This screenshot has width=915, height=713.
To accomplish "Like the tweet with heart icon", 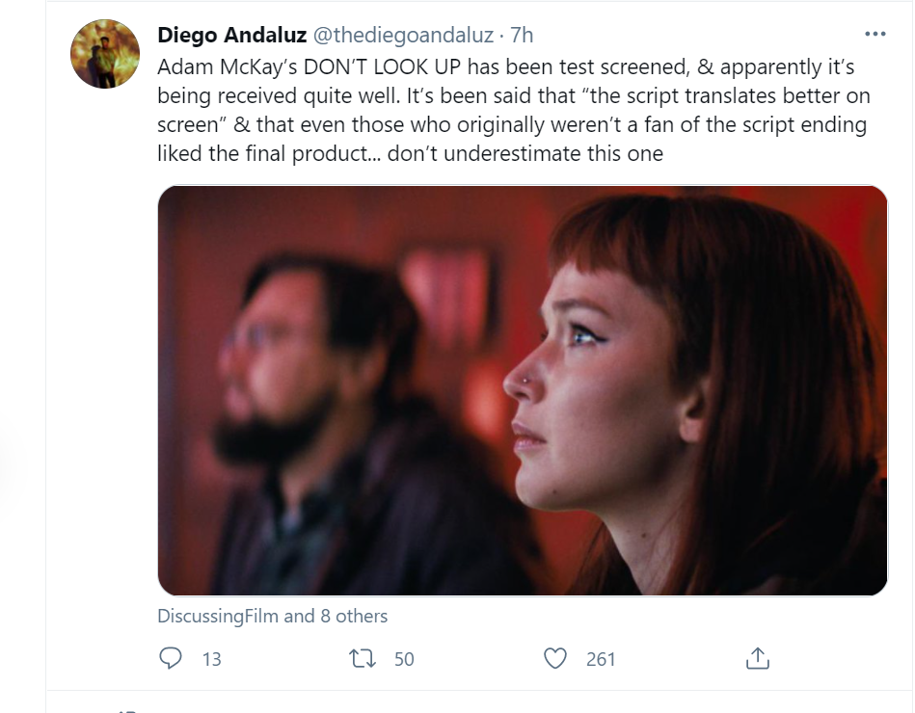I will pos(555,659).
